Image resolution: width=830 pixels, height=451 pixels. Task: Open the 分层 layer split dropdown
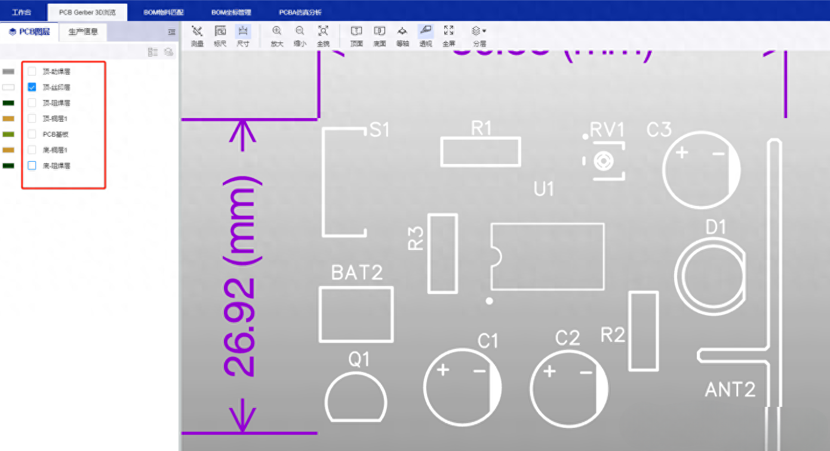pyautogui.click(x=479, y=36)
